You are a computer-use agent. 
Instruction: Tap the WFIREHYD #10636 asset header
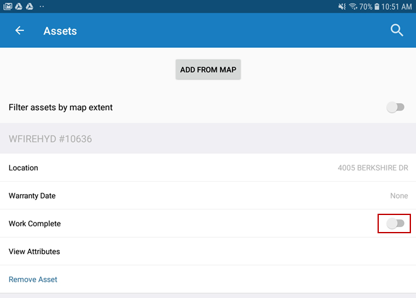[50, 139]
